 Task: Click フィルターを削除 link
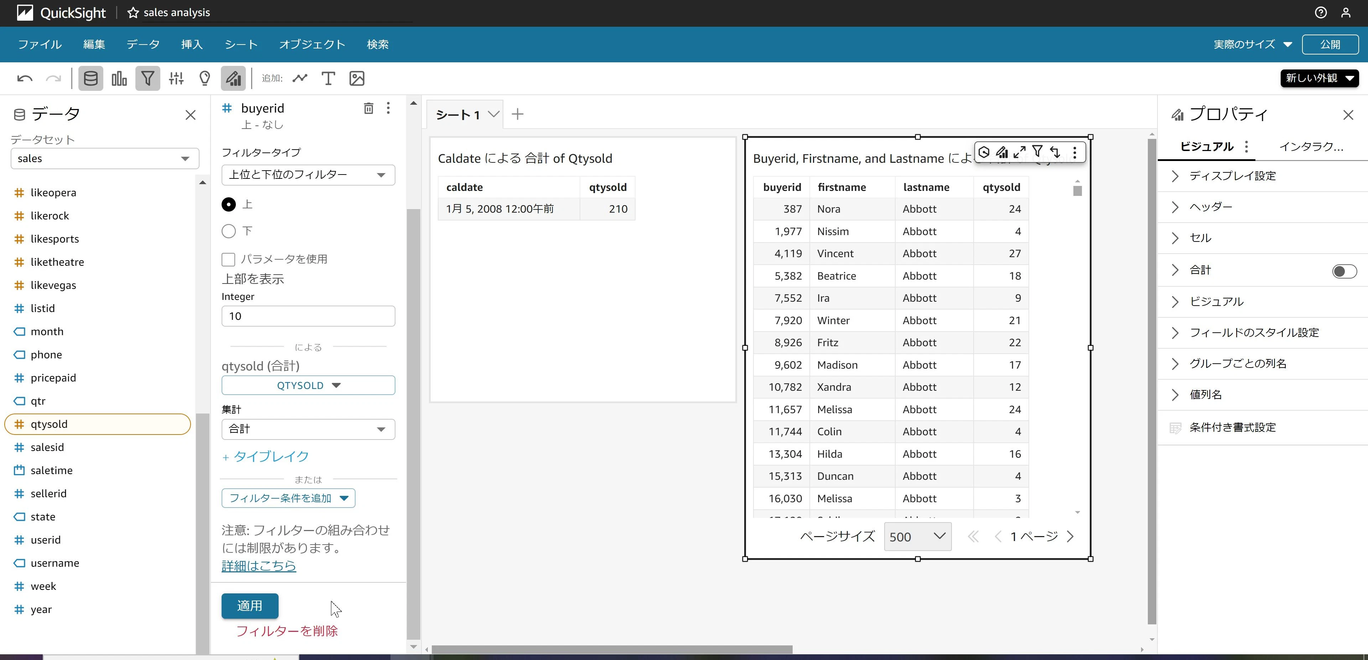pyautogui.click(x=287, y=631)
